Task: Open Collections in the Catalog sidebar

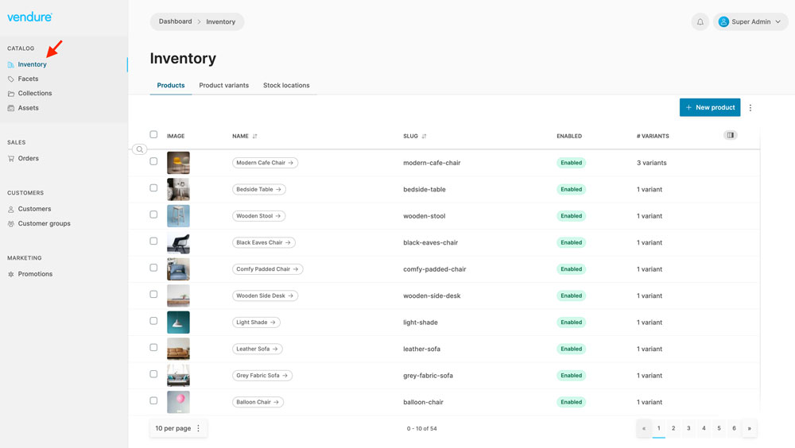Action: [35, 94]
